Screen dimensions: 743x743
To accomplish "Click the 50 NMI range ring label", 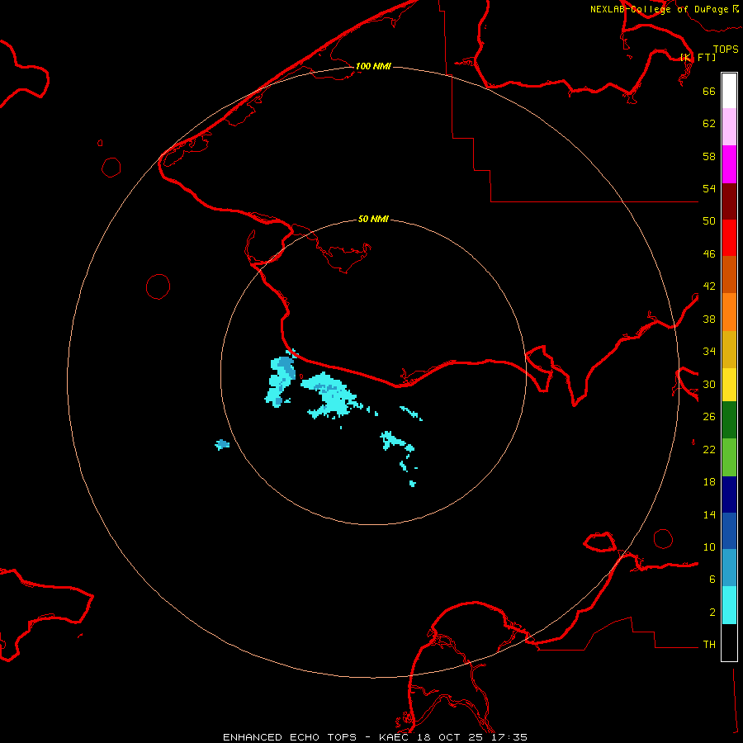I will pos(373,219).
